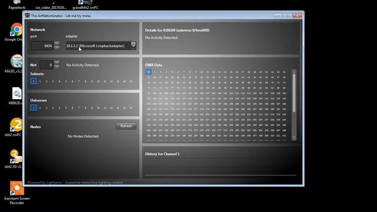This screenshot has width=377, height=212.
Task: Select universe 15
Action: click(131, 108)
